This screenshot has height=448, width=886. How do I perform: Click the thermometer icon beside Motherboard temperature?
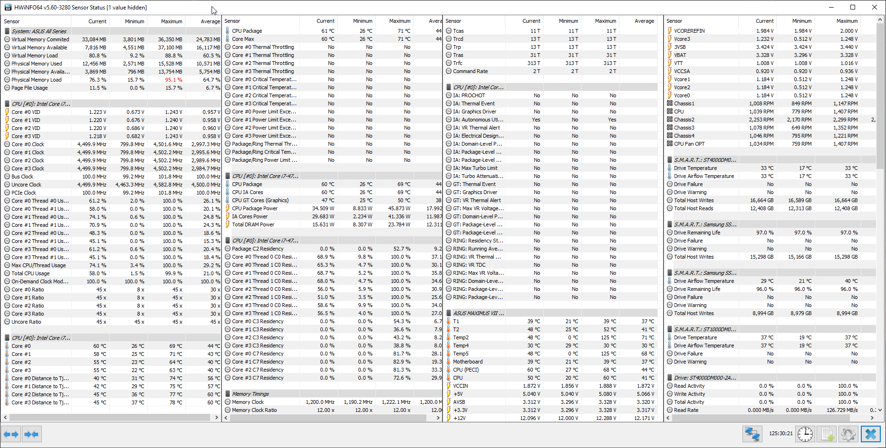(449, 362)
